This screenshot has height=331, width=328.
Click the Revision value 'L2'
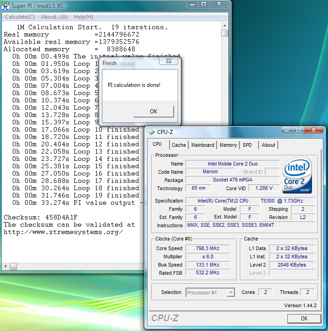tap(303, 217)
